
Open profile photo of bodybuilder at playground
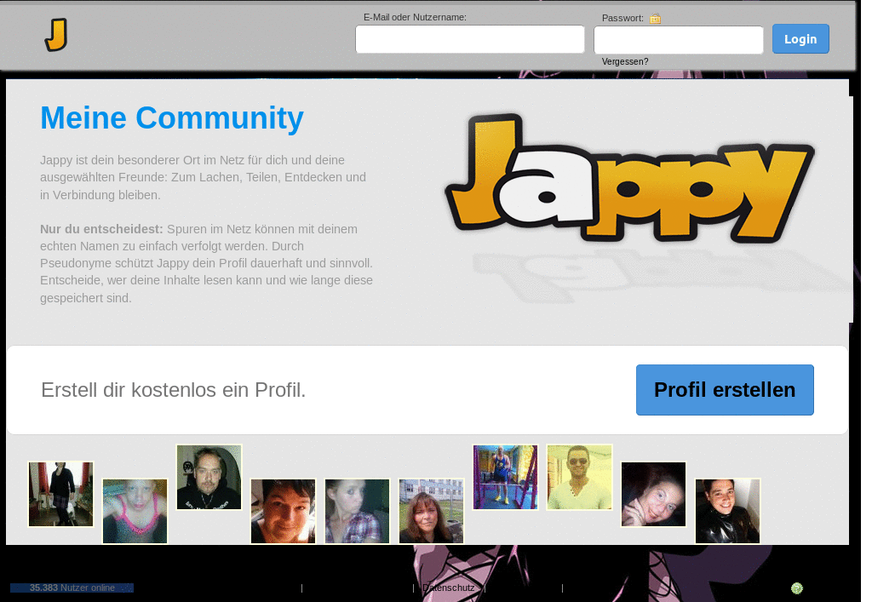(x=505, y=477)
